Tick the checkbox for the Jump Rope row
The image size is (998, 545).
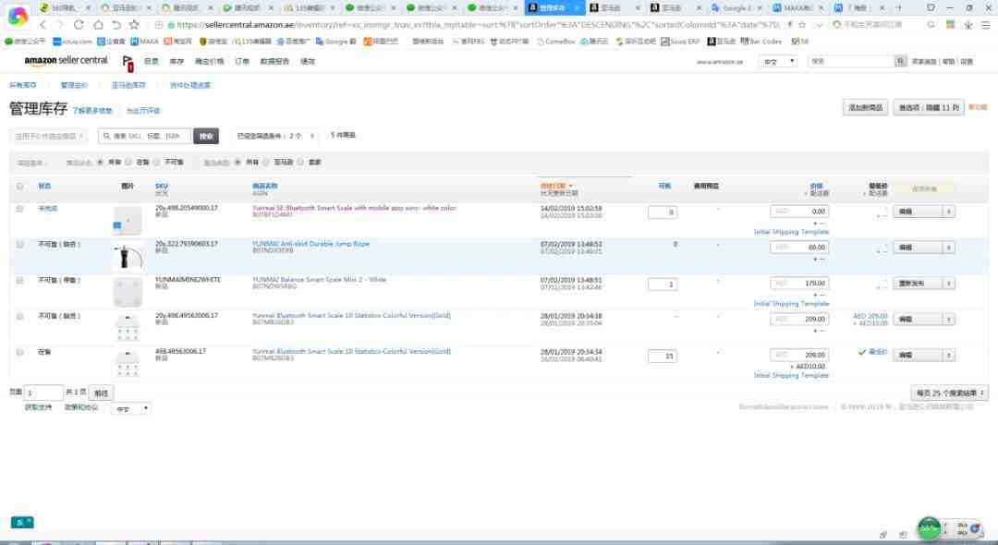point(19,244)
